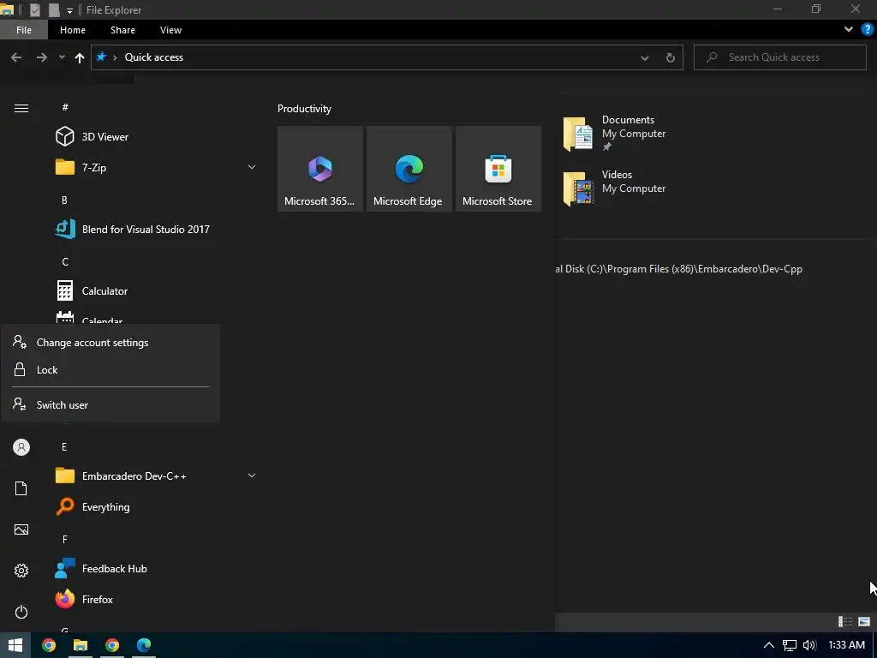Open the Embarcadero Dev-C++ folder
877x658 pixels.
(x=121, y=476)
